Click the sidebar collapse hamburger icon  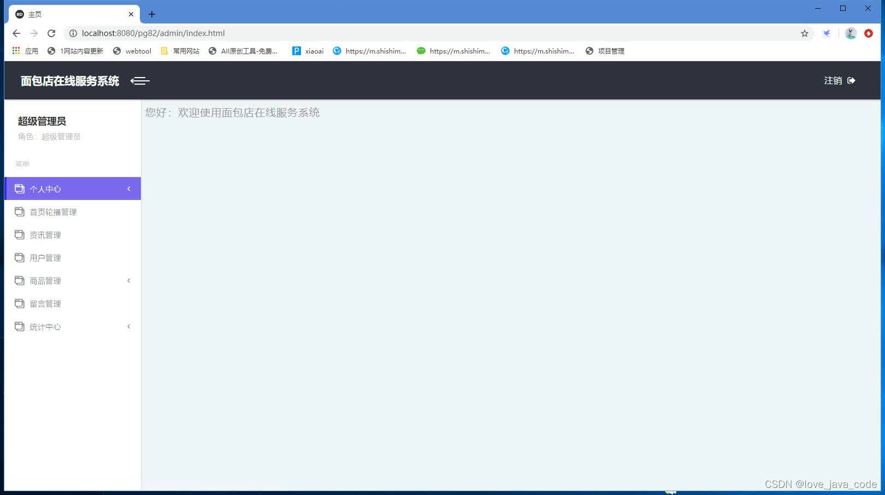click(140, 80)
